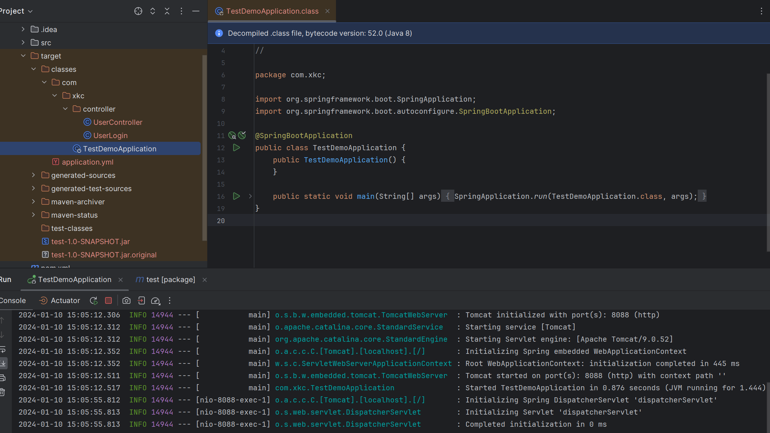Run main method from gutter icon

click(236, 196)
